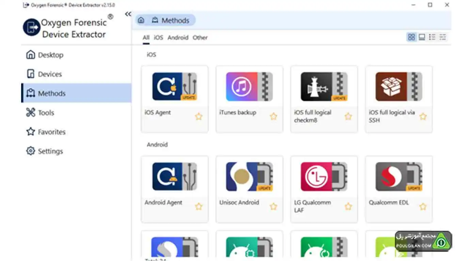The width and height of the screenshot is (465, 261).
Task: Open the blue Samsung chip method tile
Action: [x=175, y=245]
